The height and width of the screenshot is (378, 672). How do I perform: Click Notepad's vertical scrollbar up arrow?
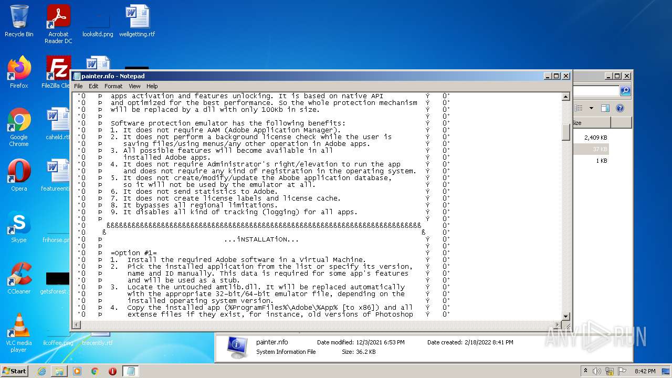point(566,97)
